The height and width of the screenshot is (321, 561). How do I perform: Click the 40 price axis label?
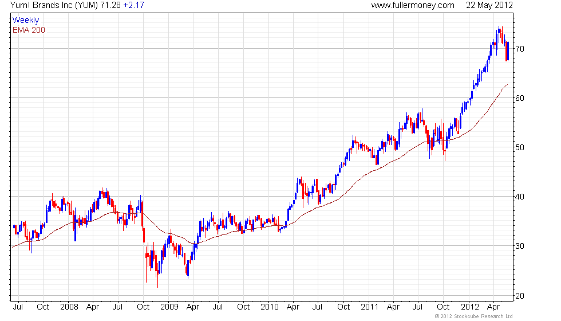pos(520,197)
